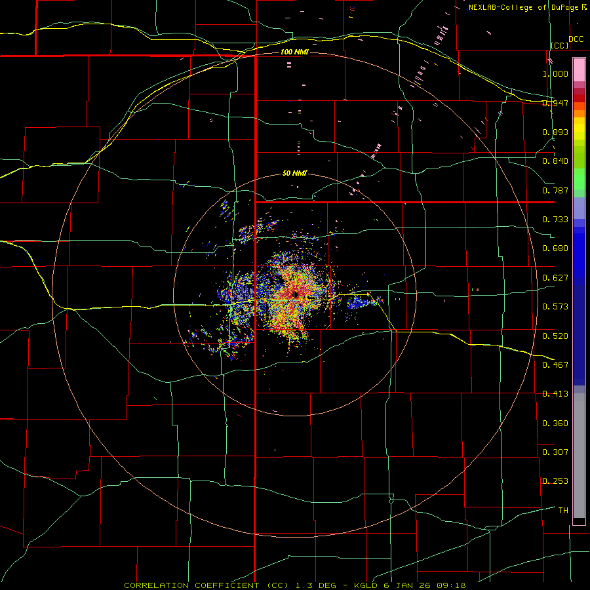Select the 0.947 legend value
590x590 pixels.
click(x=555, y=103)
